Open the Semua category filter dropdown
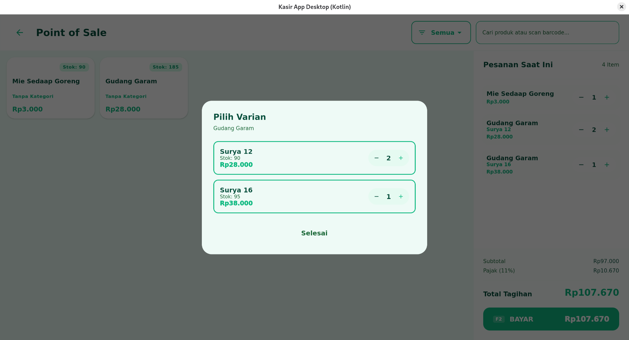This screenshot has width=629, height=340. [441, 32]
